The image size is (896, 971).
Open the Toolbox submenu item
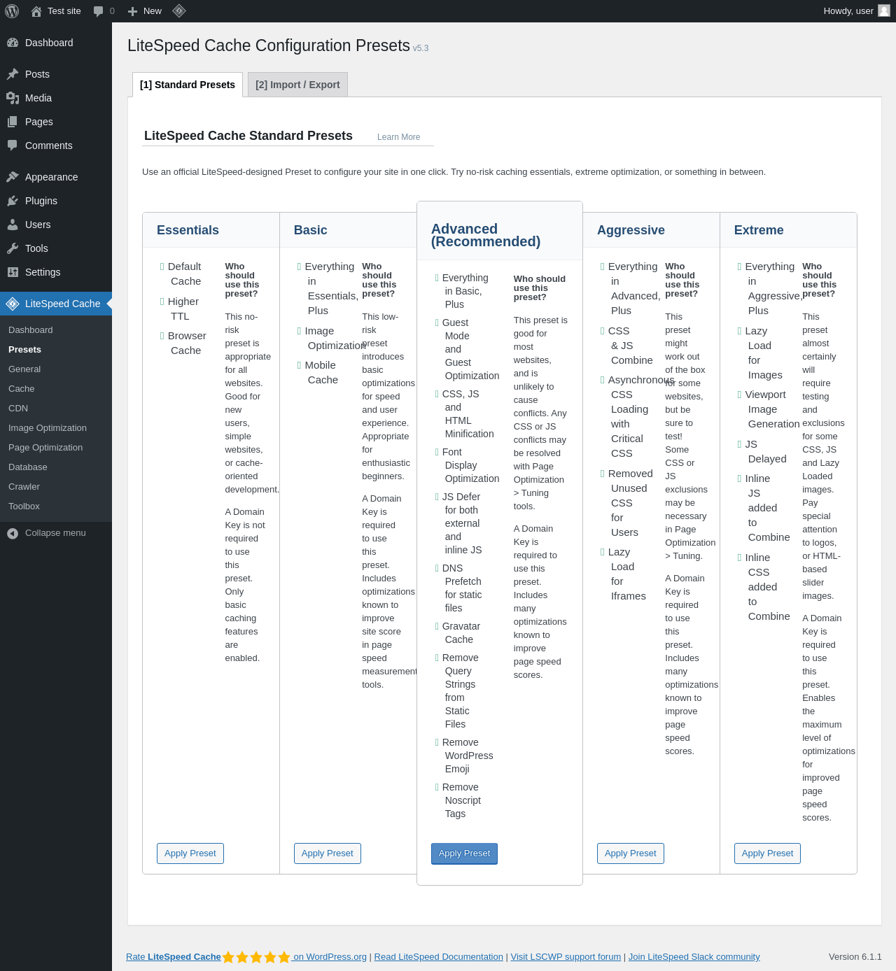click(x=24, y=506)
